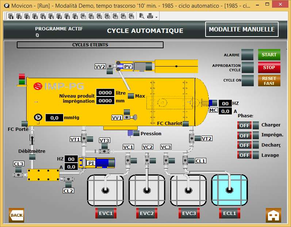Toggle the Charger phase OFF switch
Screen dimensions: 291x227
pyautogui.click(x=244, y=125)
